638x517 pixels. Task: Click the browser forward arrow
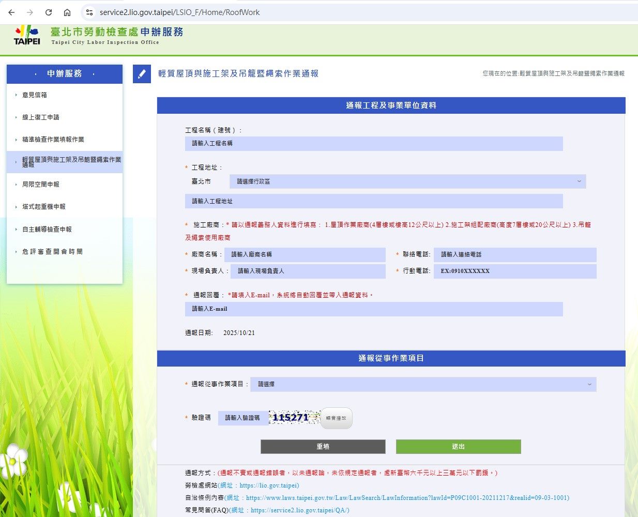30,12
